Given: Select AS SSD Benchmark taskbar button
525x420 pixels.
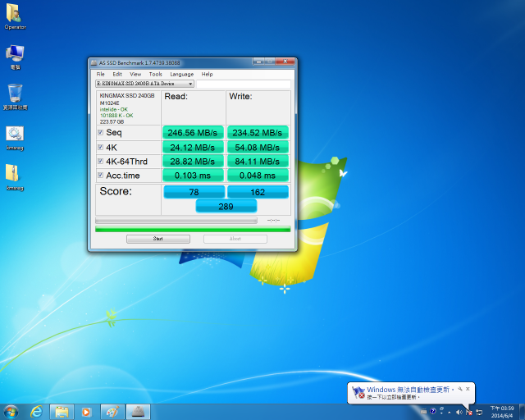Looking at the screenshot, I should [138, 412].
